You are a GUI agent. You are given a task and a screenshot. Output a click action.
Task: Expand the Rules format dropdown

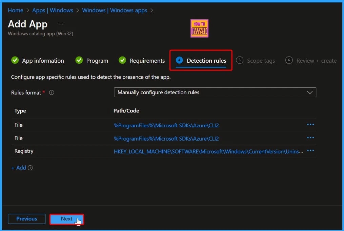tap(215, 92)
